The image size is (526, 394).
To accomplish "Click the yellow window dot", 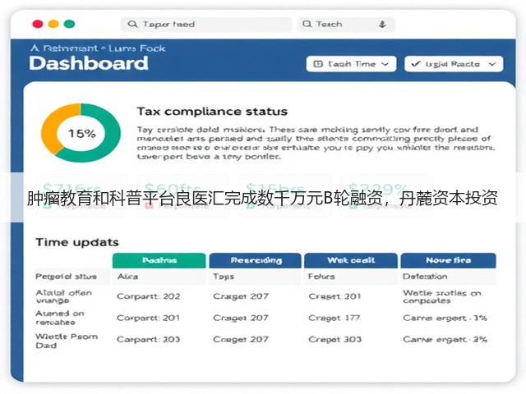I will point(53,24).
